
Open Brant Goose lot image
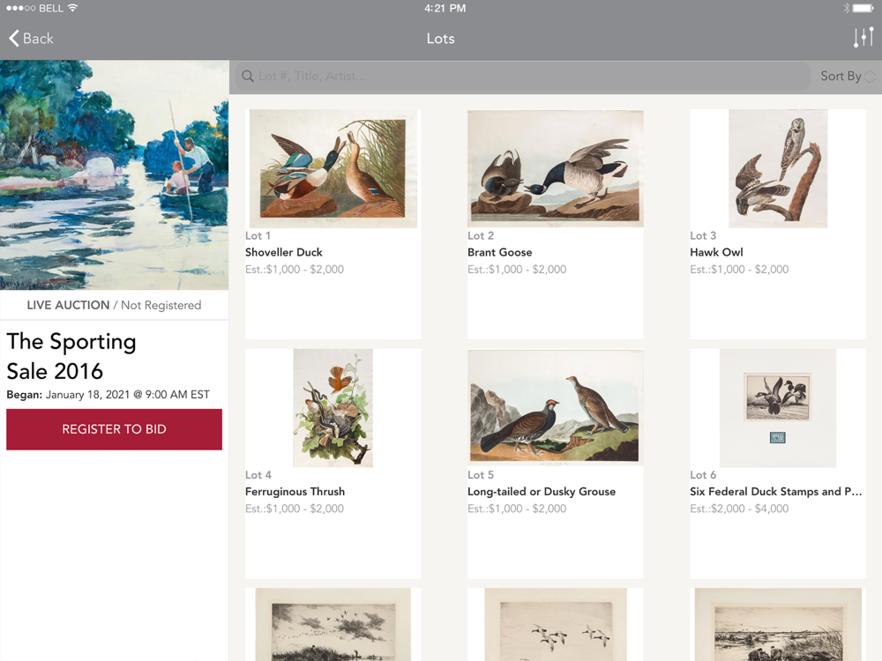pos(555,168)
